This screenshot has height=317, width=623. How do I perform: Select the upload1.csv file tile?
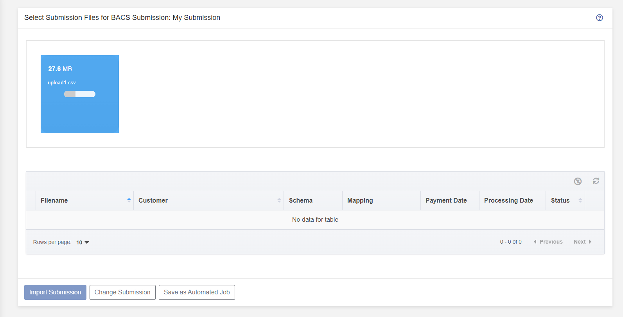click(x=80, y=94)
